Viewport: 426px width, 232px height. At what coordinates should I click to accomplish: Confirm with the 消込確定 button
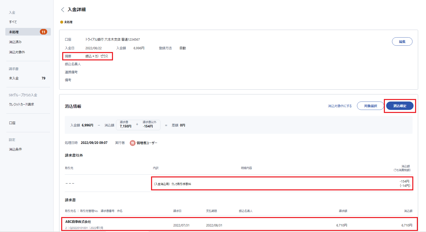tap(400, 106)
